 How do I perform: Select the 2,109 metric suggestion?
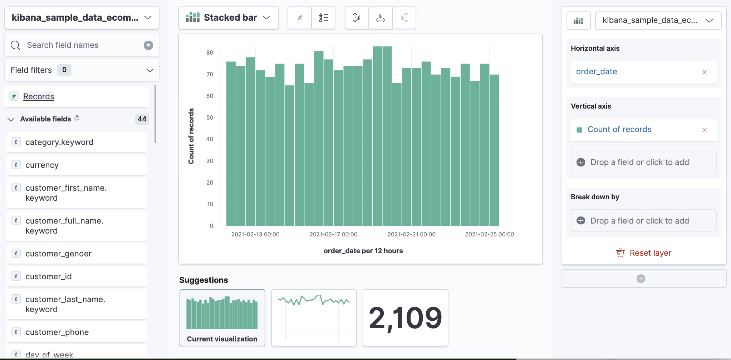click(405, 317)
